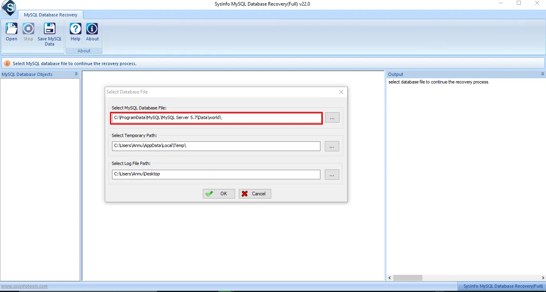Screen dimensions: 546x292
Task: Click the info bar recovery process message
Action: [74, 64]
